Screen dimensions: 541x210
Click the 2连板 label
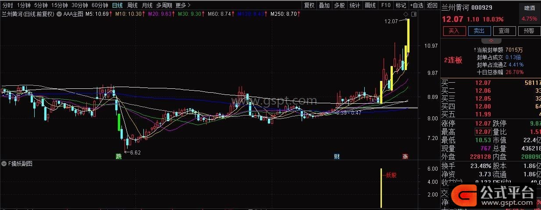coord(453,60)
